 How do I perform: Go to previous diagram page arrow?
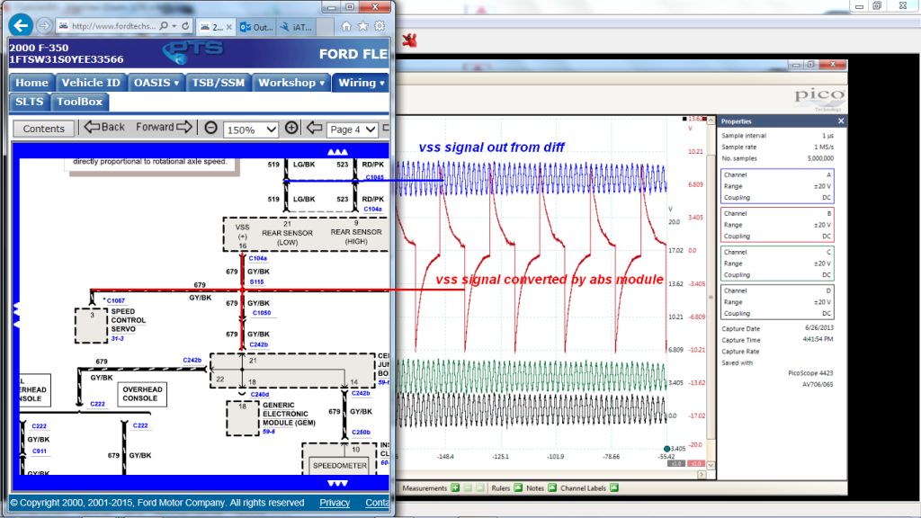[314, 128]
